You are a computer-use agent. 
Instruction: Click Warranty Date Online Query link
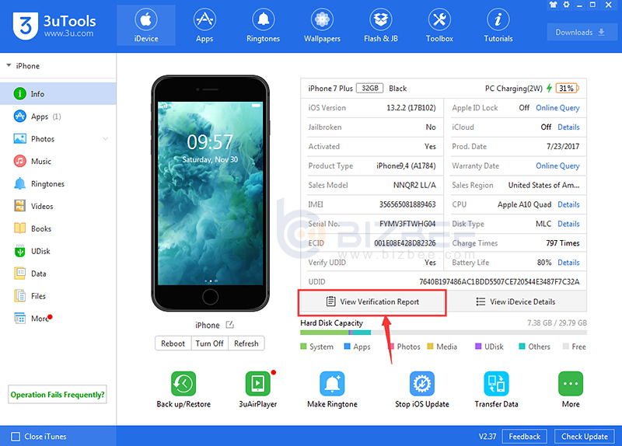[x=557, y=166]
